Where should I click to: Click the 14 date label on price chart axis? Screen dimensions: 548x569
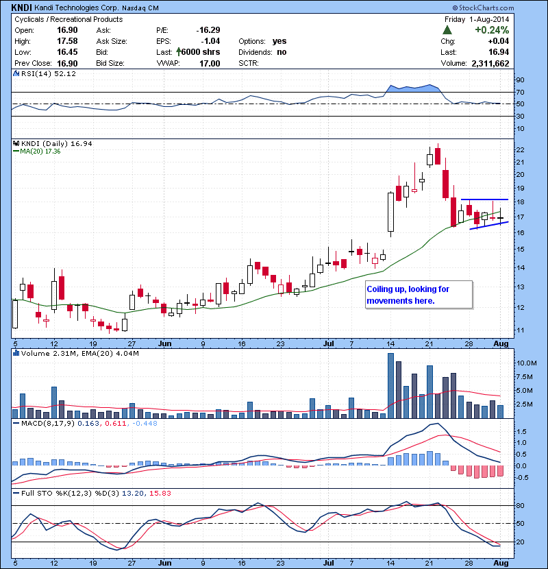tap(390, 343)
